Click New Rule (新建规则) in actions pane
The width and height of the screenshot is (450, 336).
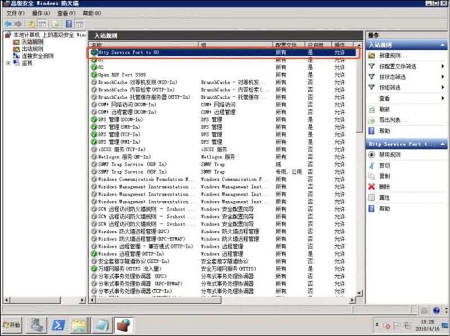393,56
